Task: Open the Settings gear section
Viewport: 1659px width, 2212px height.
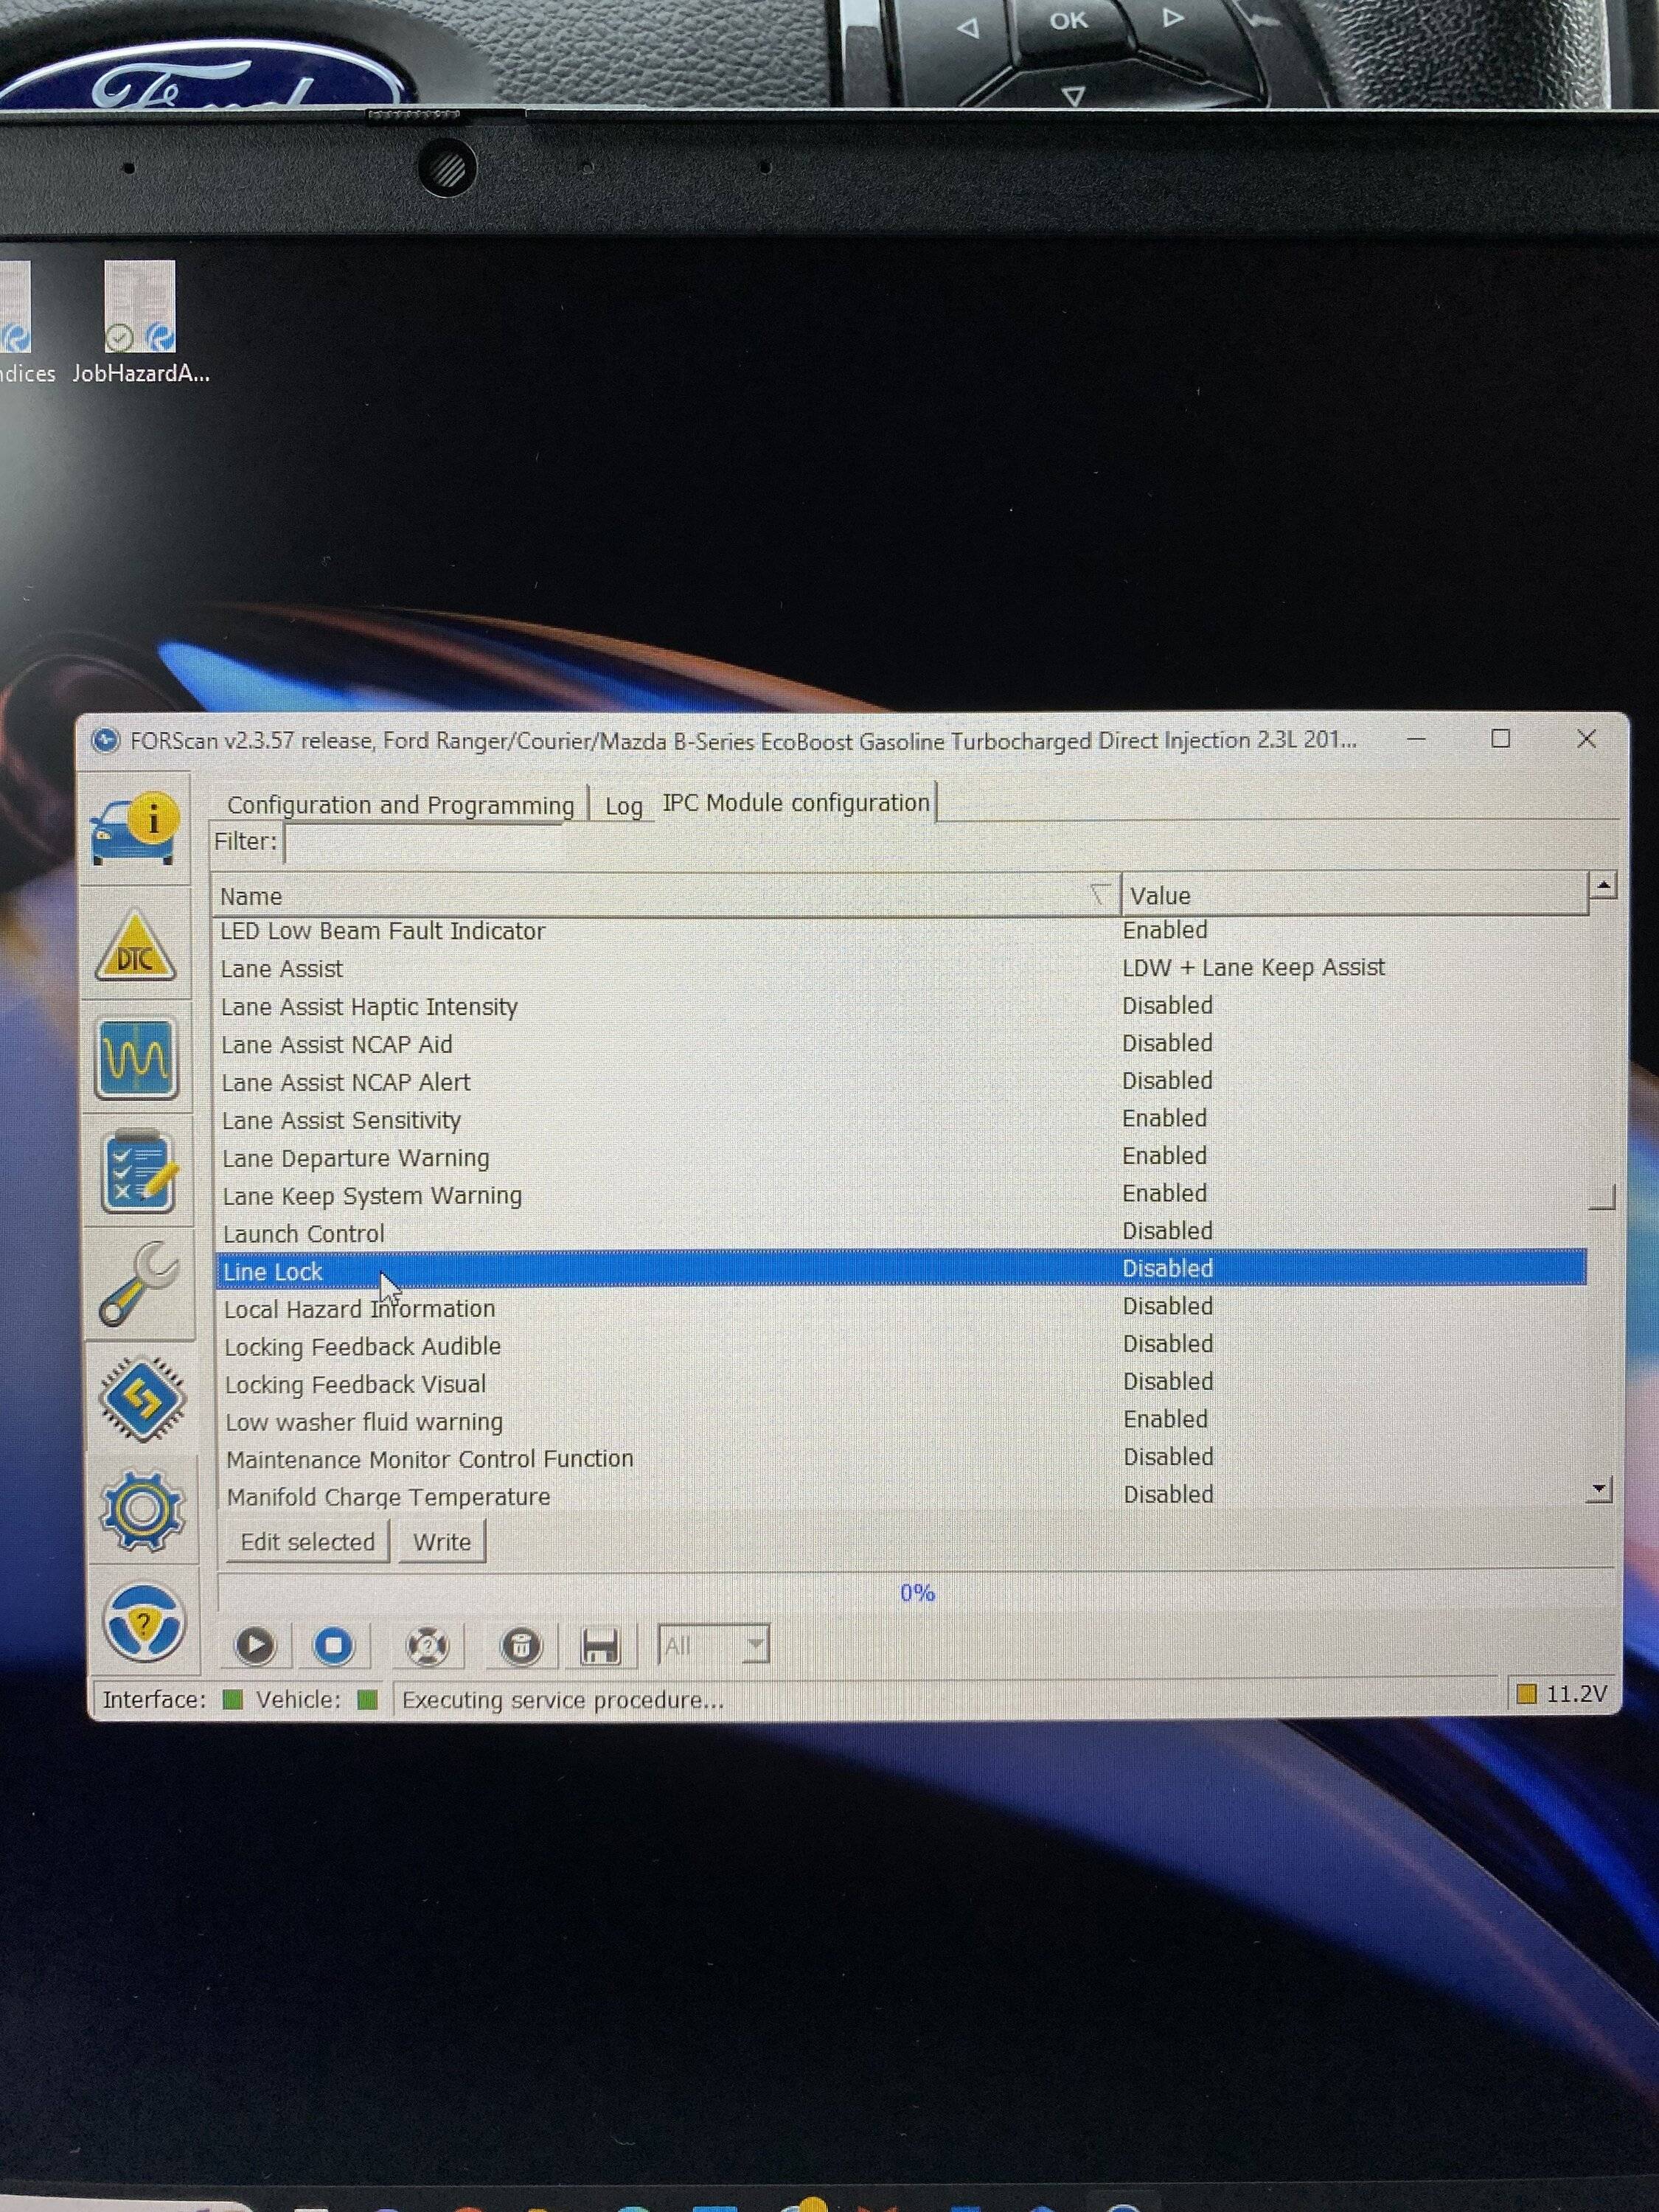Action: [142, 1510]
